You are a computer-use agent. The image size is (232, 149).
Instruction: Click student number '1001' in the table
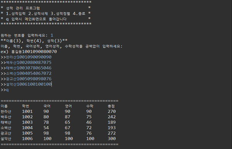pyautogui.click(x=27, y=112)
